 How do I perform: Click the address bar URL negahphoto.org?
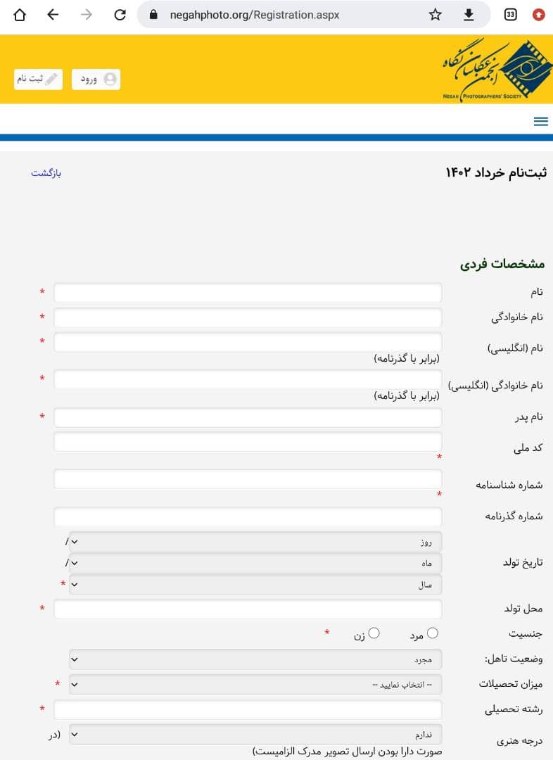[255, 15]
